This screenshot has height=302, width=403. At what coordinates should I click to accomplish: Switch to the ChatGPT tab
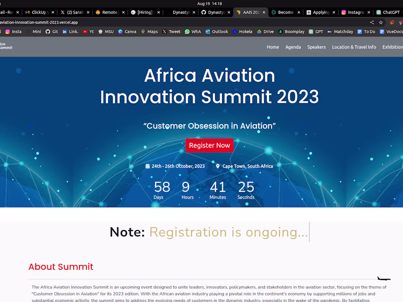(x=388, y=12)
